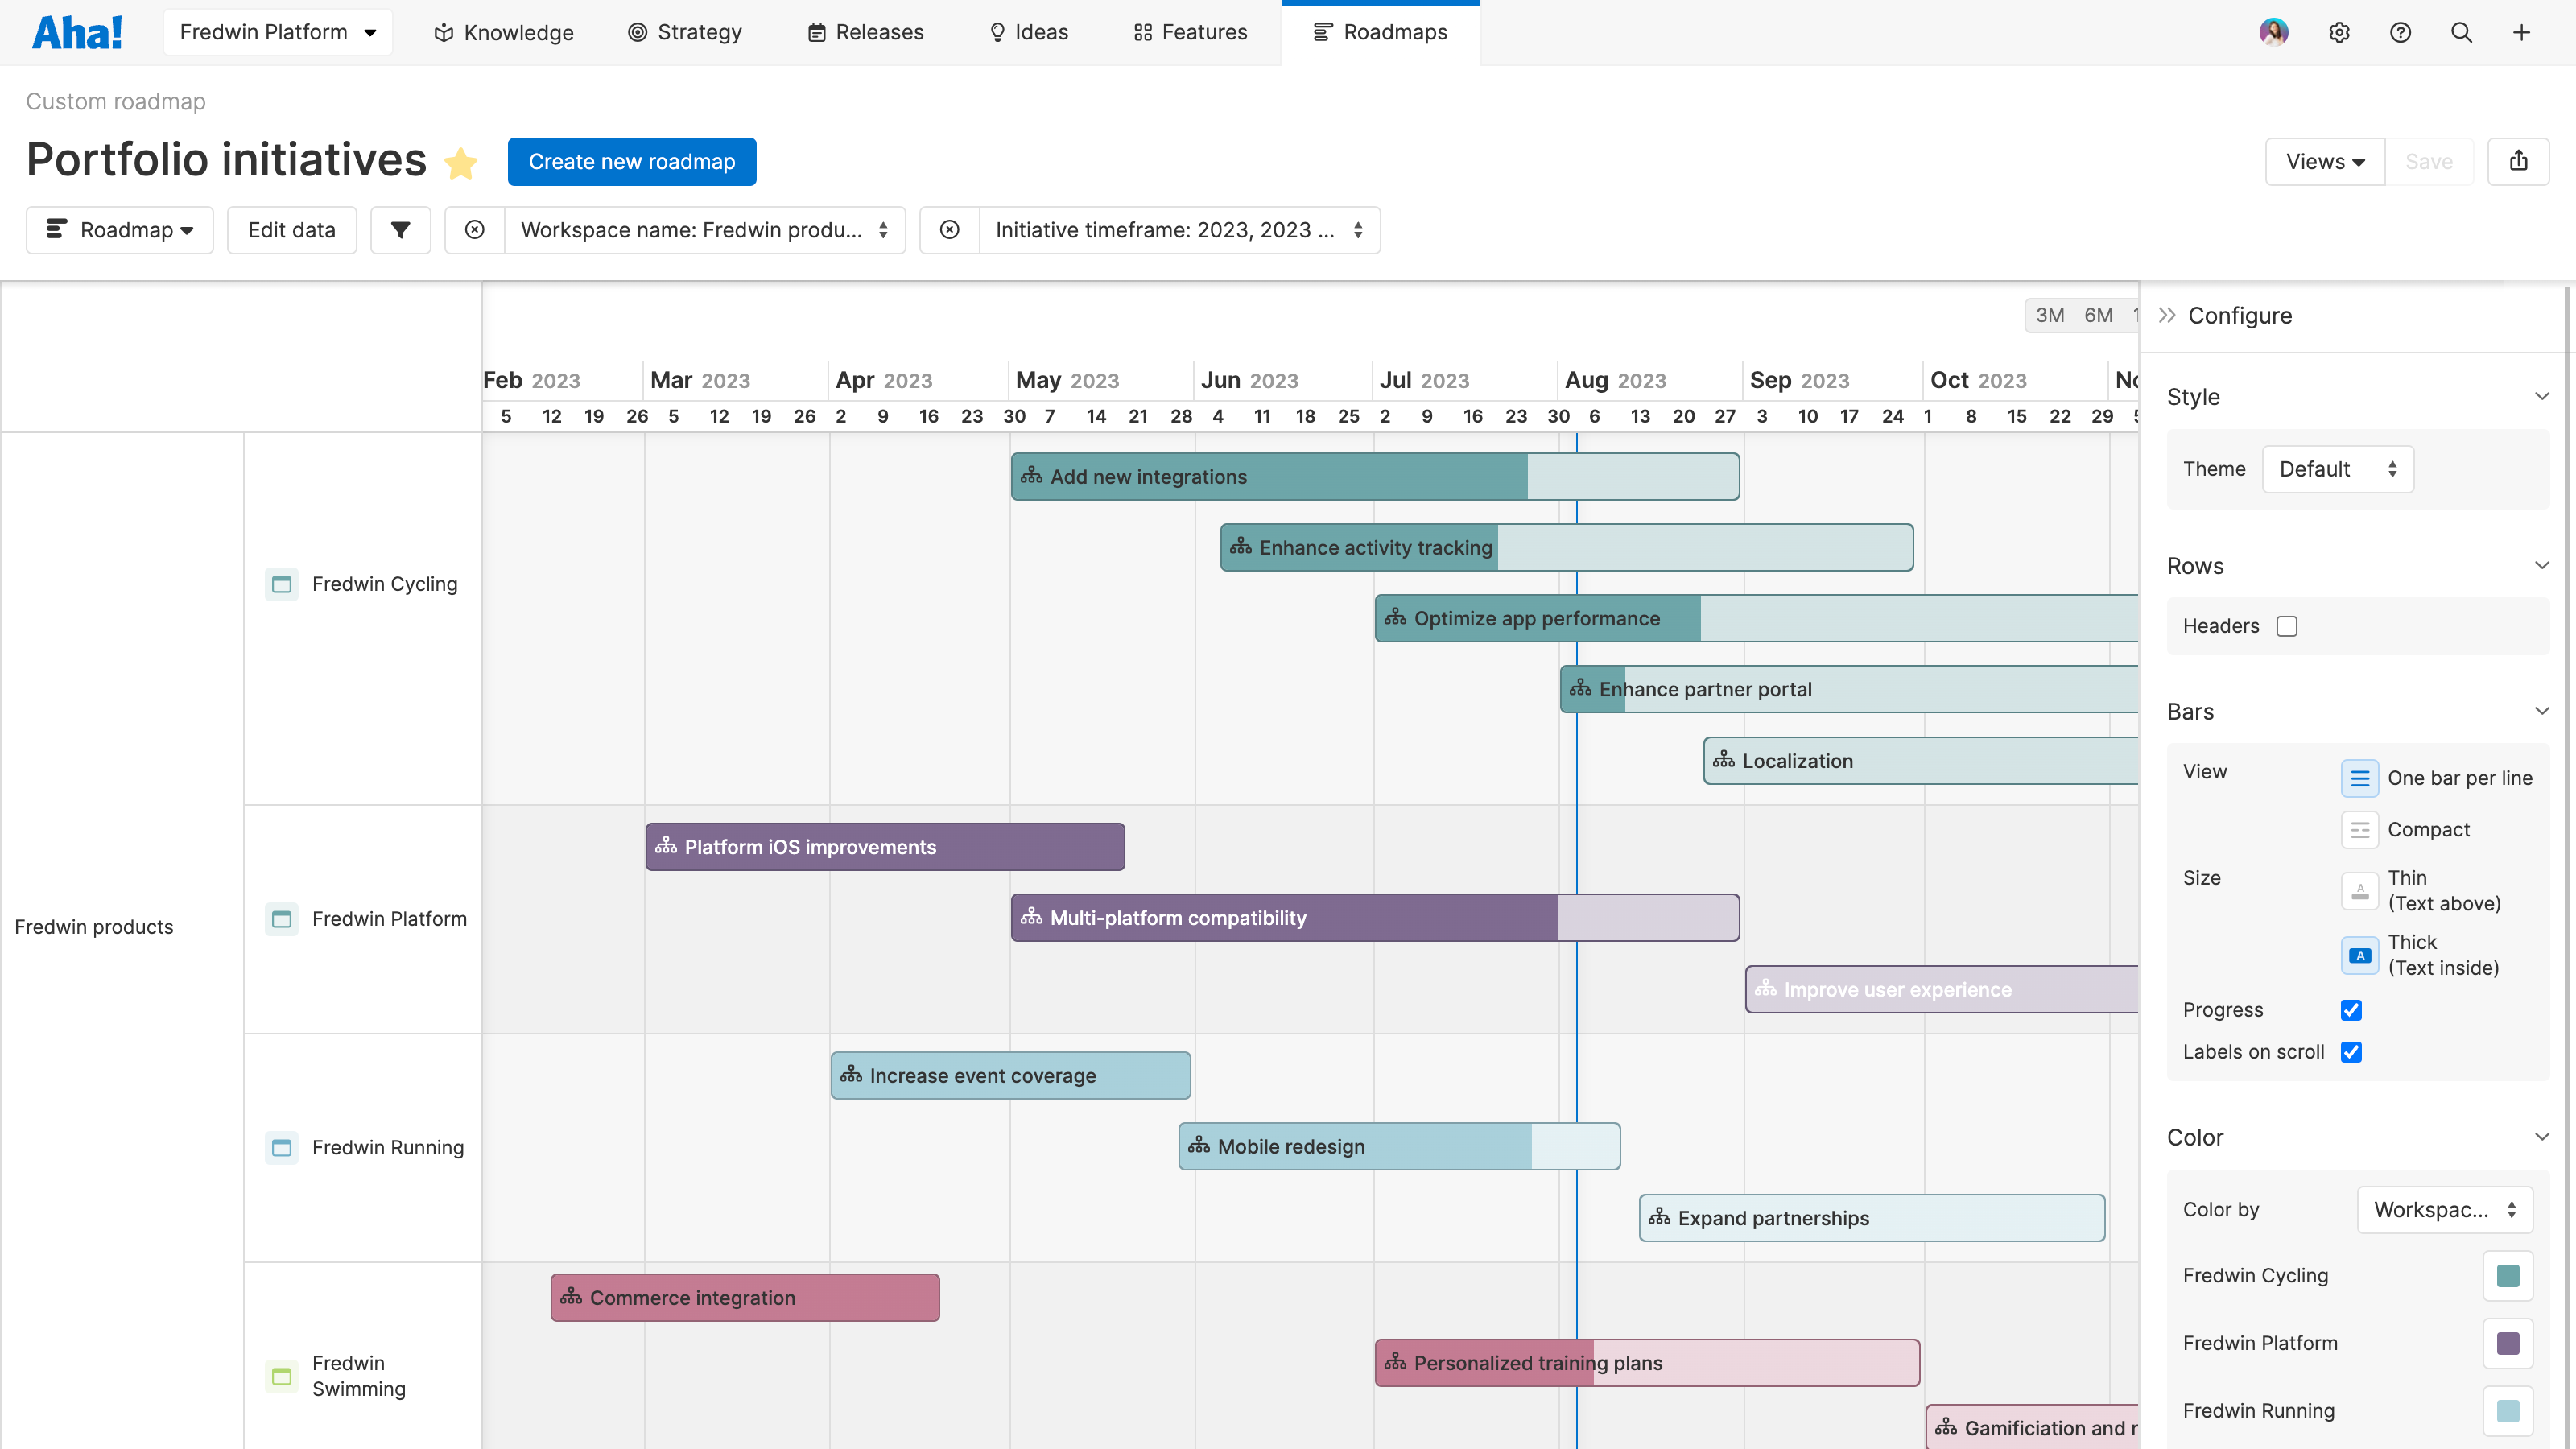2576x1449 pixels.
Task: Select the Strategy target icon
Action: pyautogui.click(x=637, y=32)
